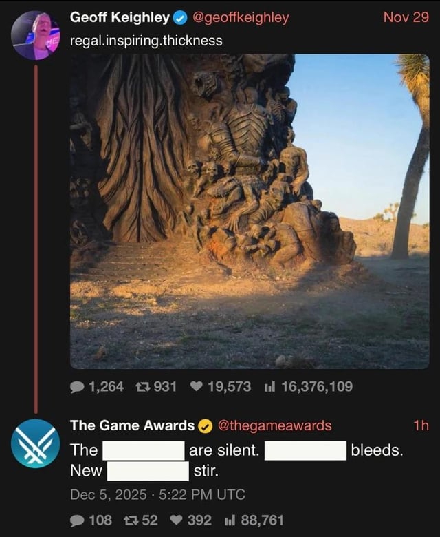440x537 pixels.
Task: Click the Dec 5, 2025 date line
Action: (x=157, y=495)
